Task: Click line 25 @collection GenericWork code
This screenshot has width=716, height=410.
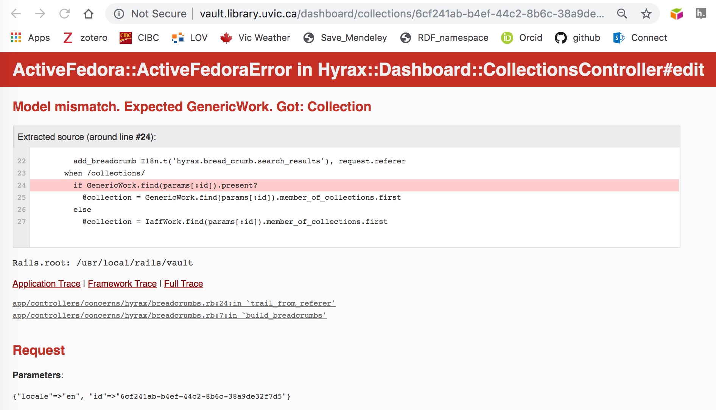Action: tap(241, 197)
